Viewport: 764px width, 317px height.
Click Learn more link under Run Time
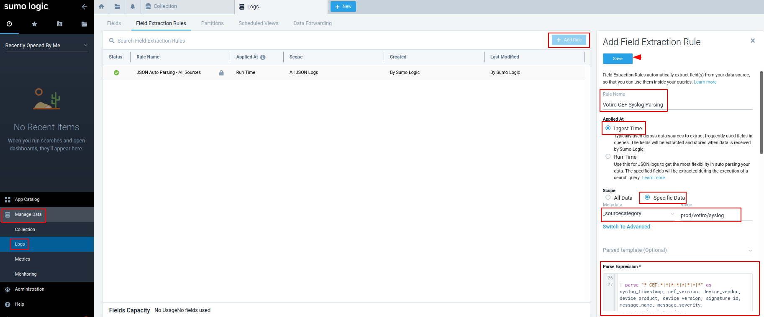pyautogui.click(x=654, y=178)
